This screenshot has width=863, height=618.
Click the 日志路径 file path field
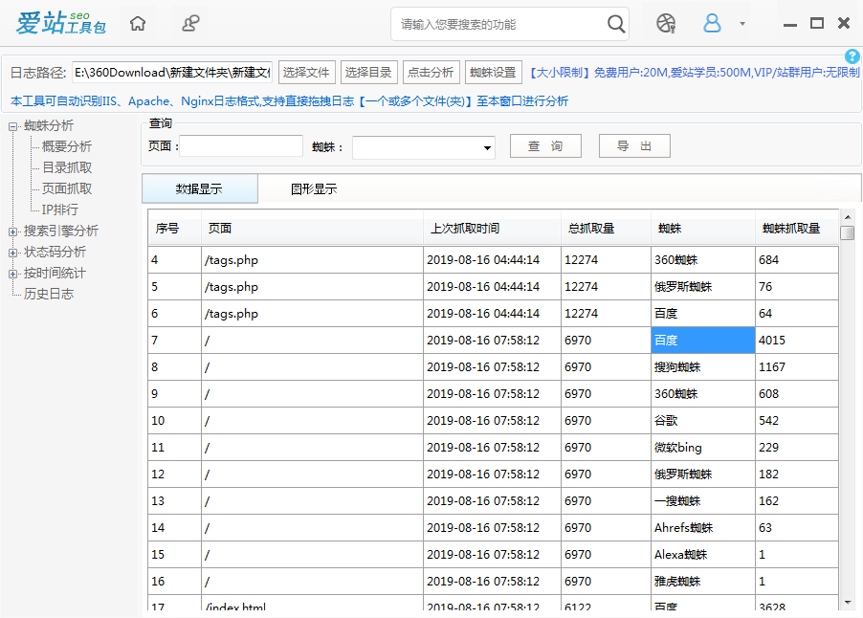point(171,73)
